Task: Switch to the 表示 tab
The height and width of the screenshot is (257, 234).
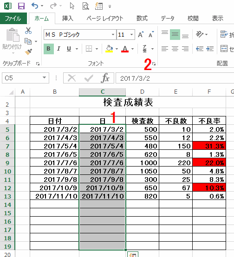Action: click(x=218, y=19)
